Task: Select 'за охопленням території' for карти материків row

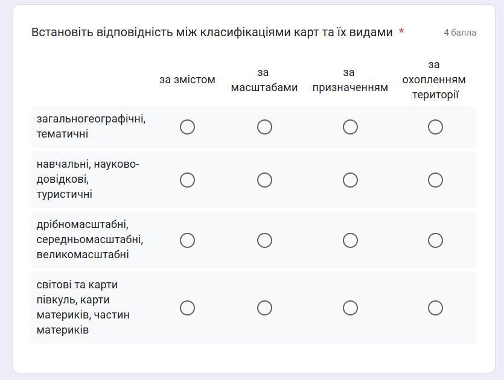Action: [x=435, y=308]
